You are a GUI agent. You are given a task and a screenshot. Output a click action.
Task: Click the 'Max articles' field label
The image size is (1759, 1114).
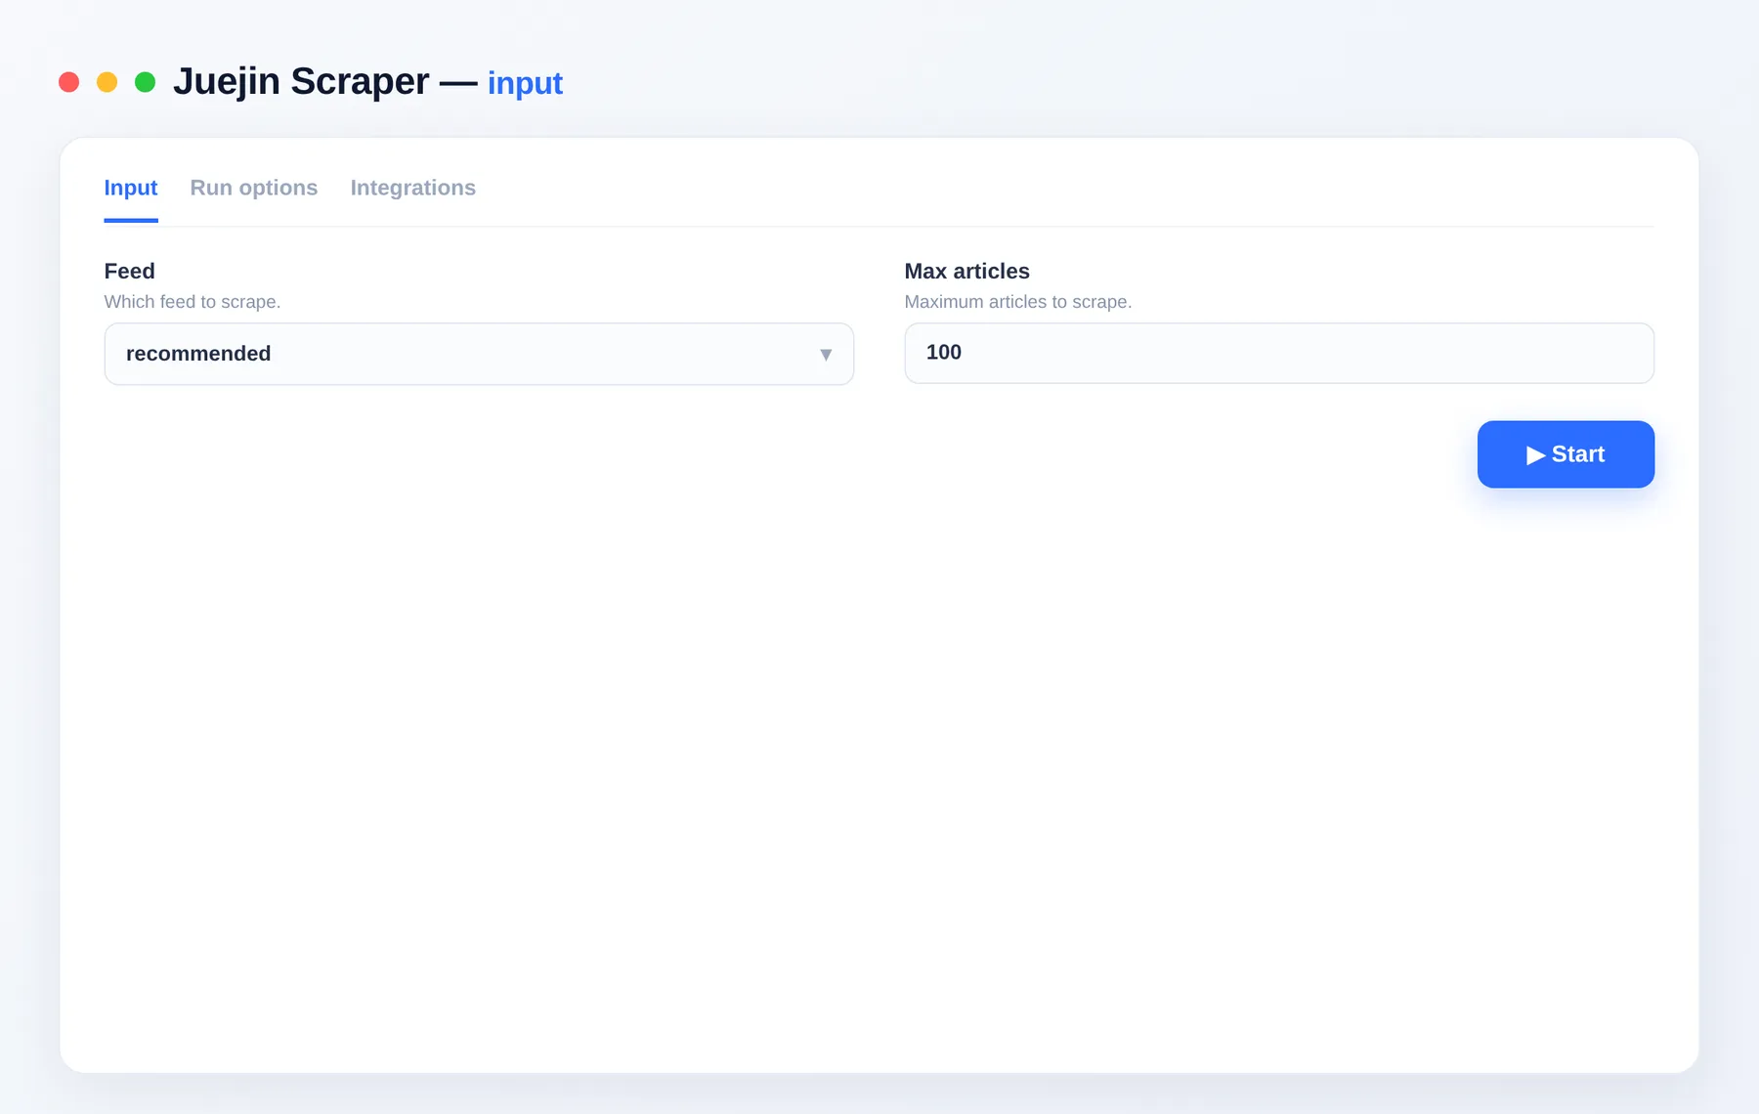tap(966, 271)
